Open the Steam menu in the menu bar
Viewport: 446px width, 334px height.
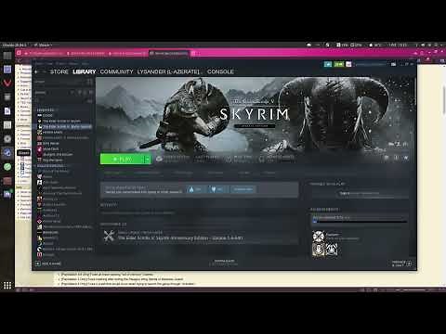[40, 63]
